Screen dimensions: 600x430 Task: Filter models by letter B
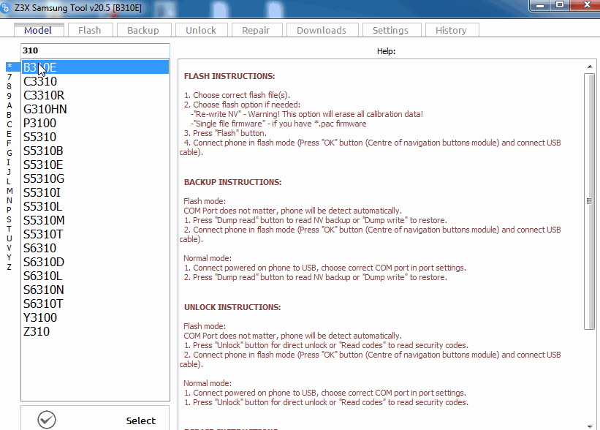10,115
